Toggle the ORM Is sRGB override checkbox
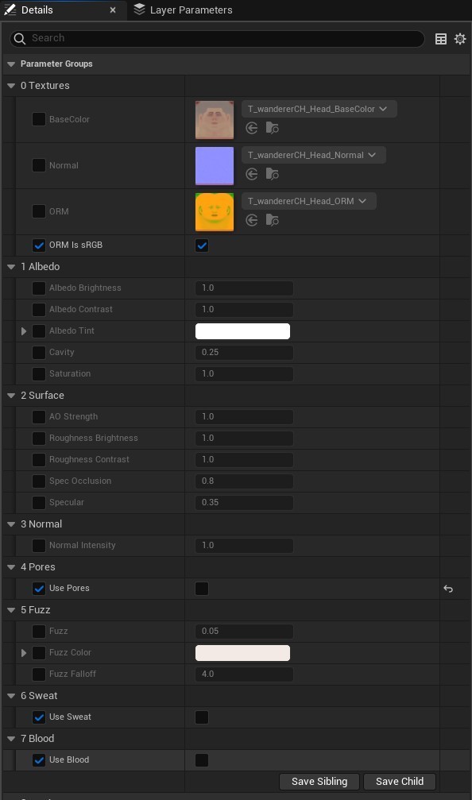 tap(39, 245)
